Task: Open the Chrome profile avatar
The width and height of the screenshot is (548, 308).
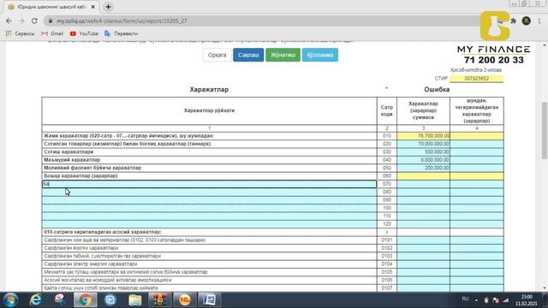Action: 526,21
